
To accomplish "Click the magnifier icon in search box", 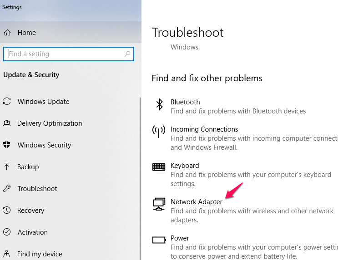I will coord(128,54).
